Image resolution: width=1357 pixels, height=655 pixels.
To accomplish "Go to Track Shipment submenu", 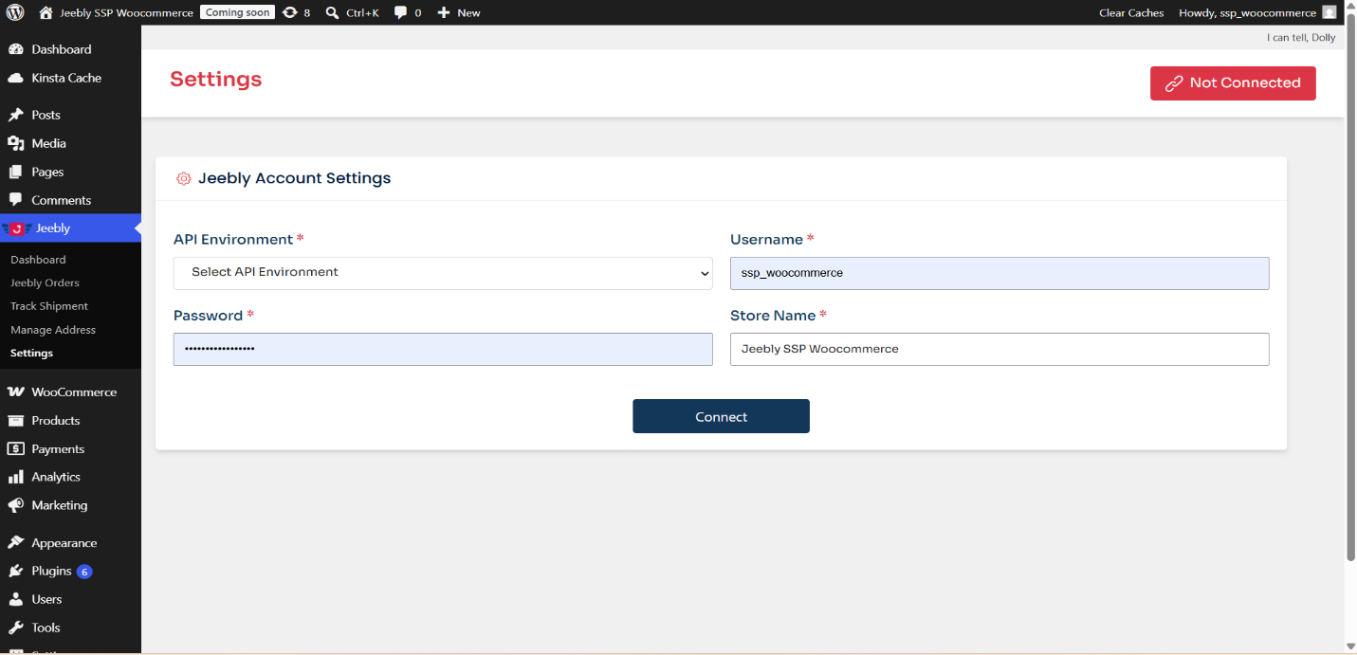I will 49,306.
